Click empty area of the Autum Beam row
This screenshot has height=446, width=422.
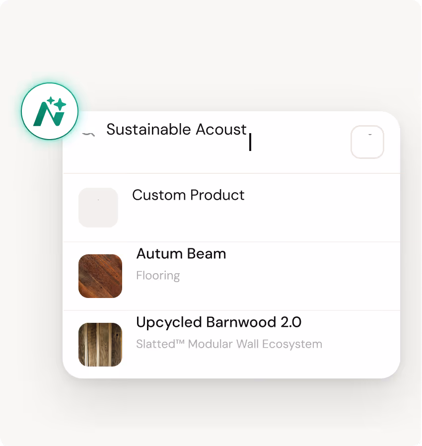pos(313,276)
